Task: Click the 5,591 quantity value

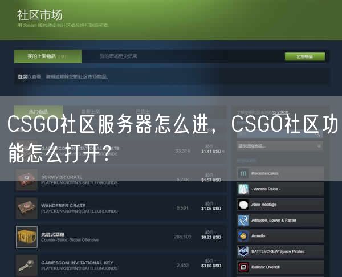Action: (182, 208)
